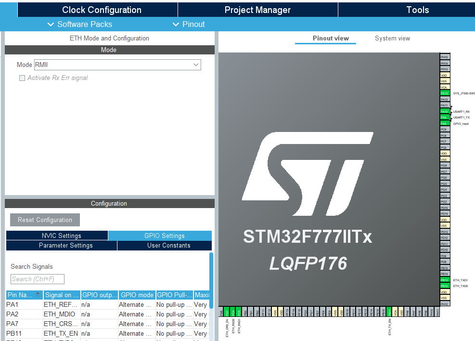Select the green PA13 pin on the chip

coord(445,93)
